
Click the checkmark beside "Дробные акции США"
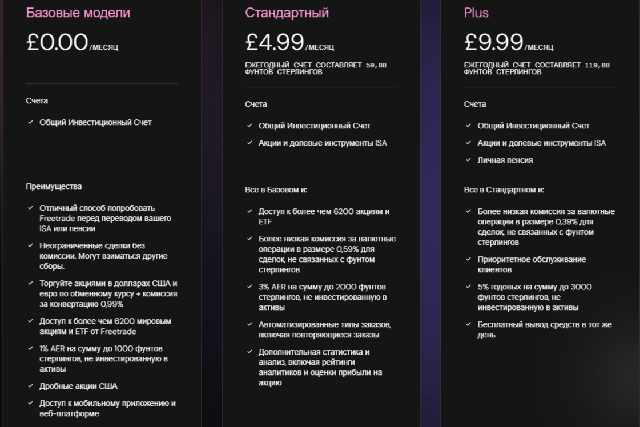31,386
